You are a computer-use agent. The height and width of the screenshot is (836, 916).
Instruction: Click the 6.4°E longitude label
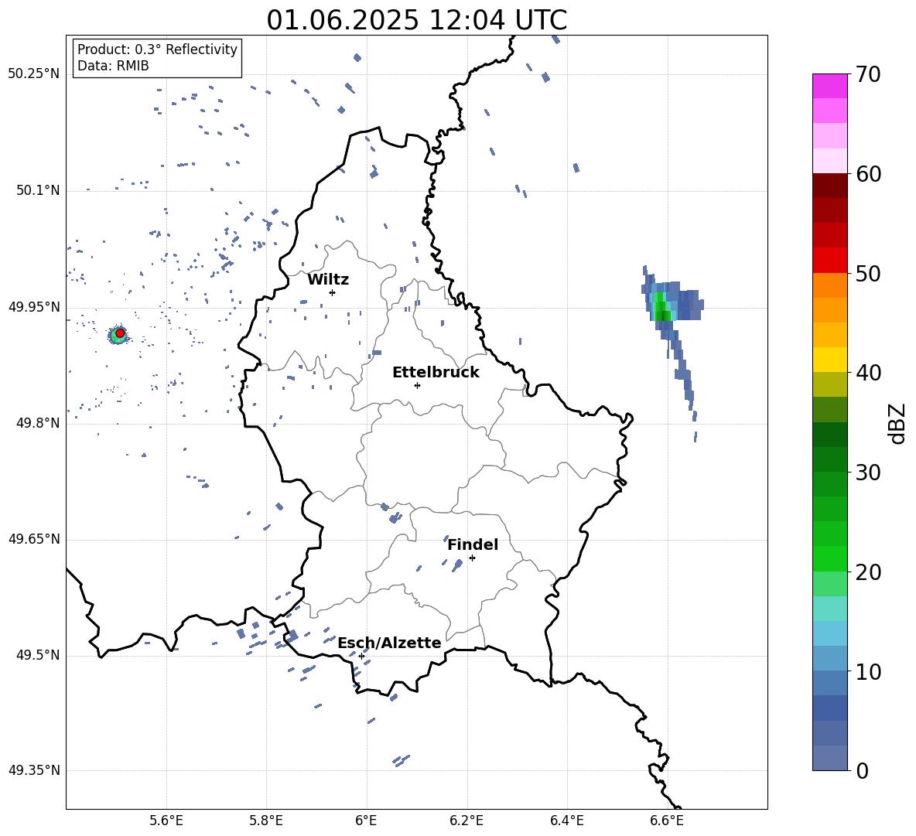pos(566,821)
